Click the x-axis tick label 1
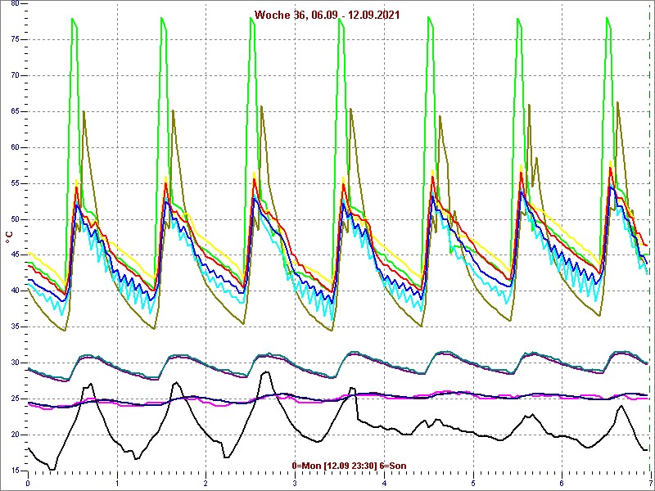655x491 pixels. point(117,484)
